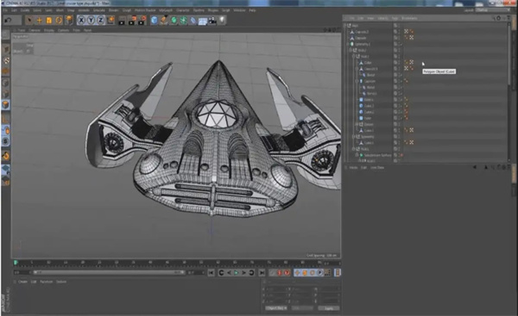Toggle Position keyframe recording icon

[297, 272]
